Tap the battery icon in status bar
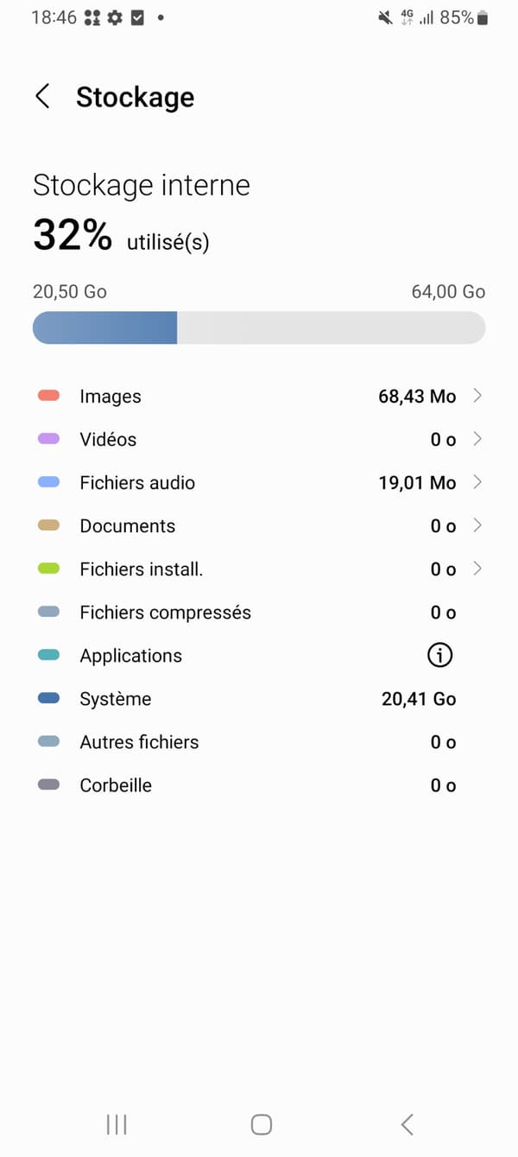The image size is (518, 1157). tap(483, 17)
